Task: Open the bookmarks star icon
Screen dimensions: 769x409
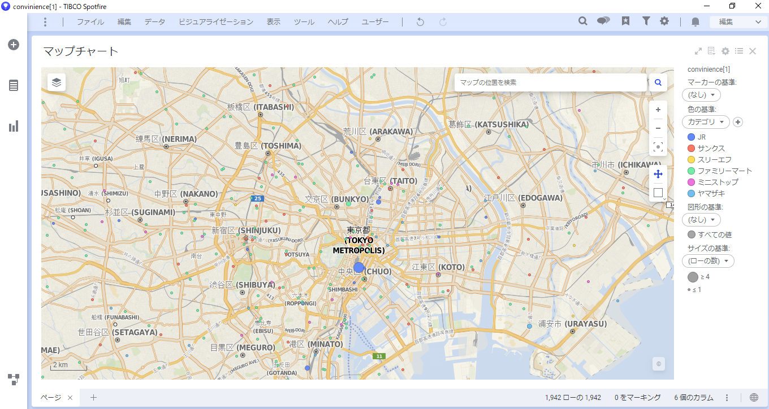Action: click(x=625, y=21)
